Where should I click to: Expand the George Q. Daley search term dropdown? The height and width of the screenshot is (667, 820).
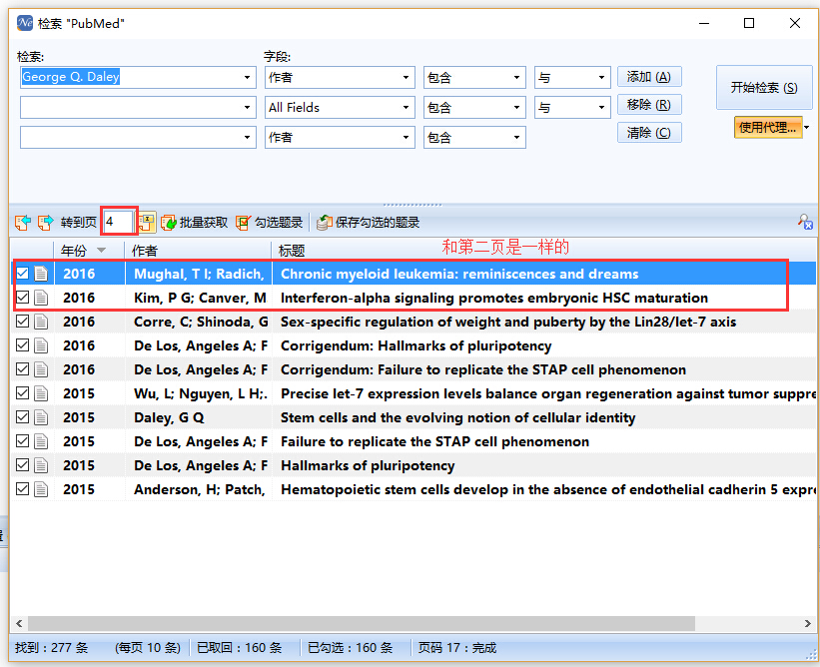tap(247, 77)
